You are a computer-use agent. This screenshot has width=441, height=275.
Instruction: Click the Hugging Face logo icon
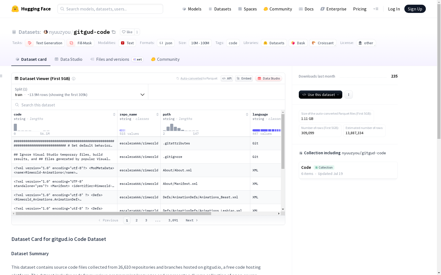click(x=15, y=9)
